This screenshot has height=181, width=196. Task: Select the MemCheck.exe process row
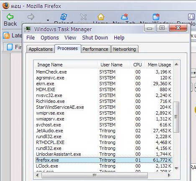tap(104, 72)
